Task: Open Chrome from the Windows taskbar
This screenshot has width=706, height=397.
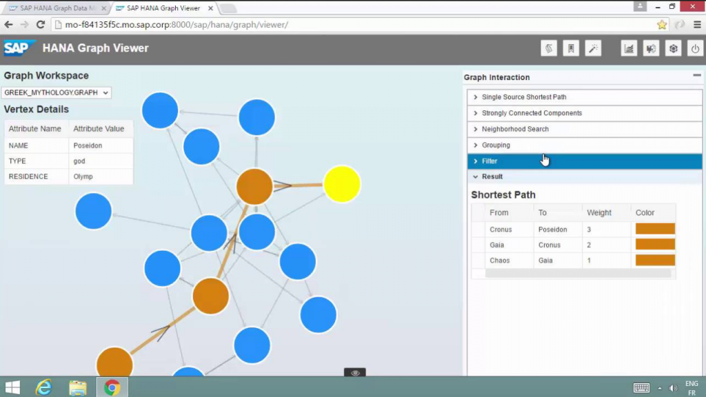Action: [112, 387]
